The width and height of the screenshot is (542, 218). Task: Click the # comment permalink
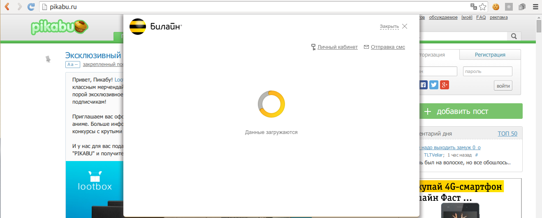(476, 155)
